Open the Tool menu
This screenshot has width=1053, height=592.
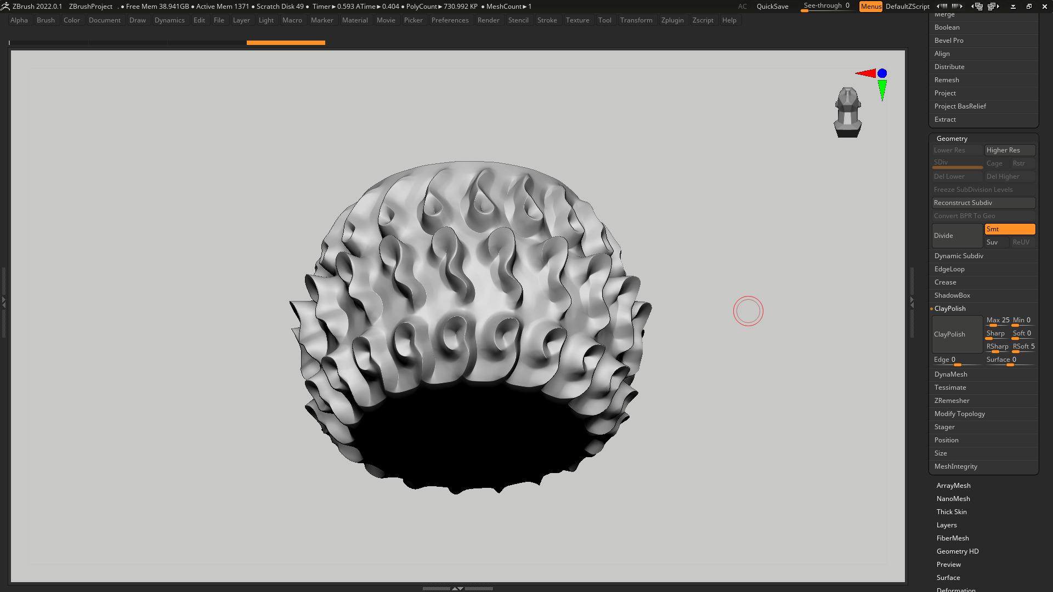tap(604, 20)
